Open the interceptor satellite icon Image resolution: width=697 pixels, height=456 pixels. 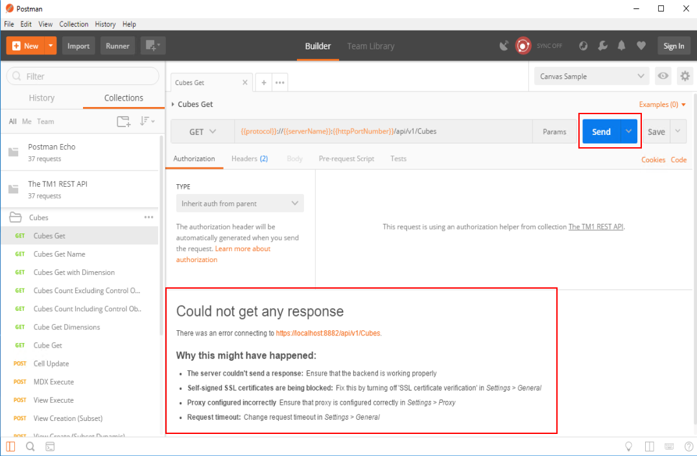(x=504, y=46)
